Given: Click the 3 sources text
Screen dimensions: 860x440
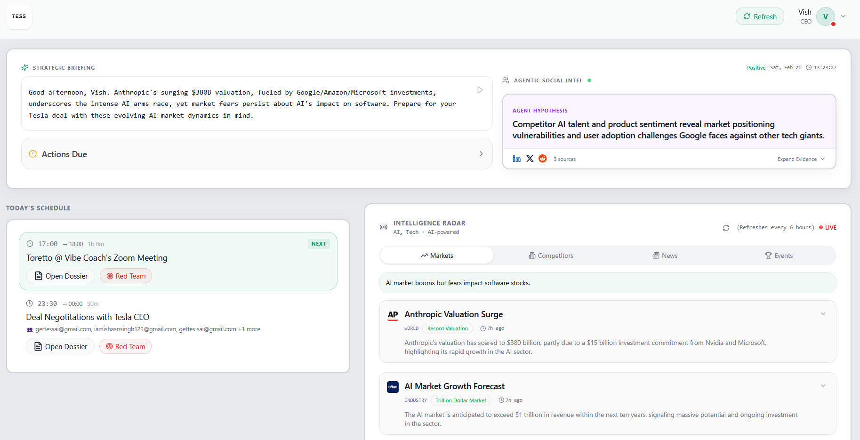Looking at the screenshot, I should tap(564, 159).
